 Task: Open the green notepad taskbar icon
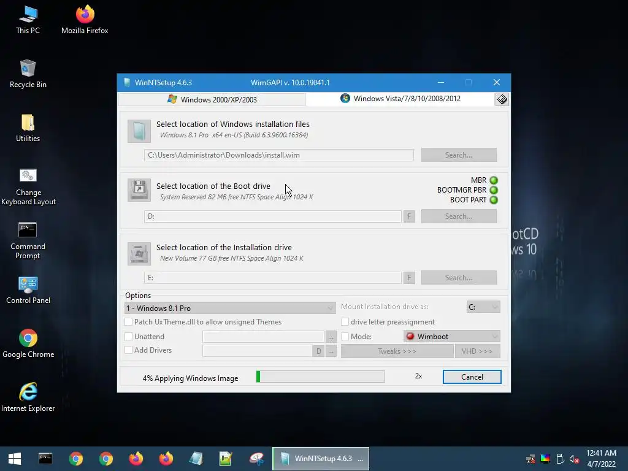226,459
